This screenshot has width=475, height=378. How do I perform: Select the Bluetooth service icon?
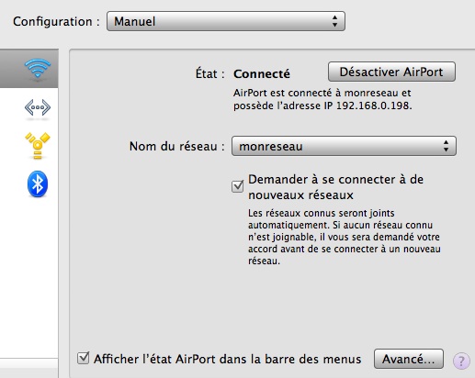coord(38,183)
